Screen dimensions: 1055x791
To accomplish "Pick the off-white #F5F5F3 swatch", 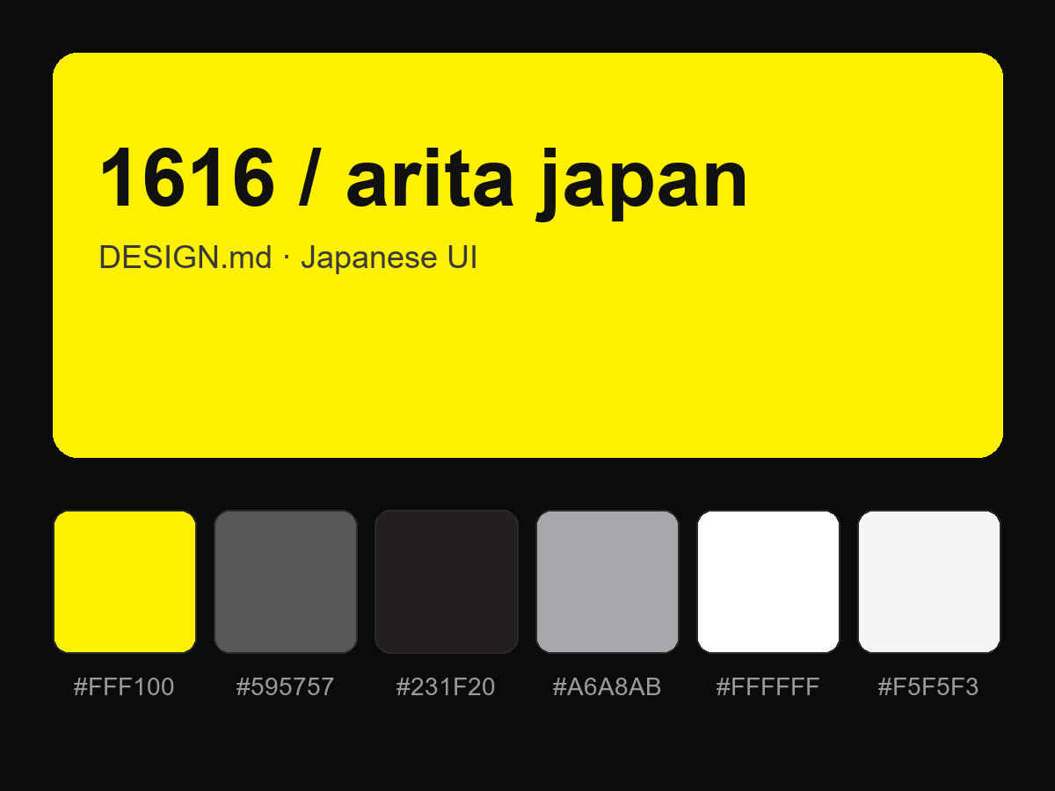I will point(929,582).
